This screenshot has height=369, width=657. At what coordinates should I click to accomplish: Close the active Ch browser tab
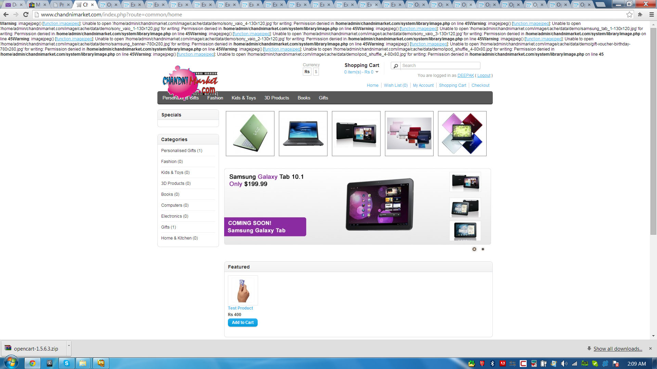[x=92, y=5]
